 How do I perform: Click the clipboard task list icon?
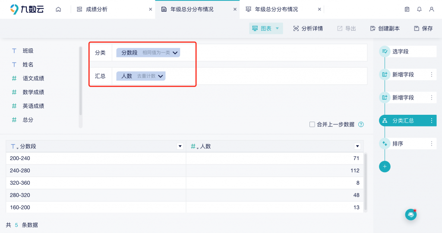(x=407, y=9)
